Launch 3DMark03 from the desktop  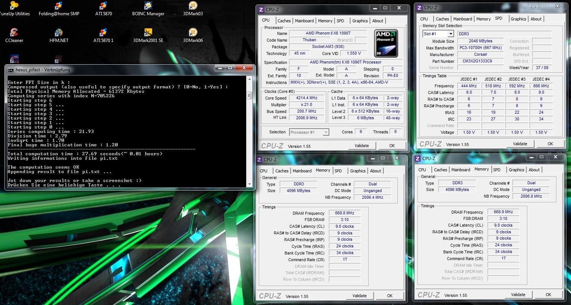193,9
